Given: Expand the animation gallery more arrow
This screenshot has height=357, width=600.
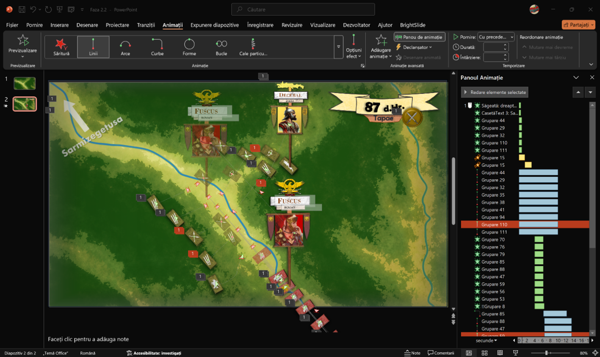Looking at the screenshot, I should coord(338,47).
